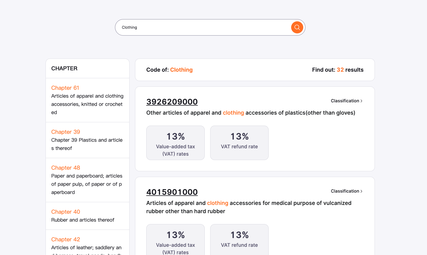Select Chapter 40 Rubber filter
Viewport: 427px width, 255px height.
click(66, 212)
